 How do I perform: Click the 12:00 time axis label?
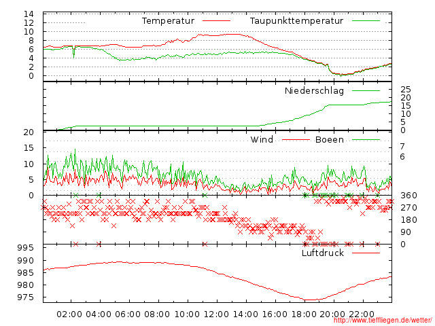pos(216,314)
